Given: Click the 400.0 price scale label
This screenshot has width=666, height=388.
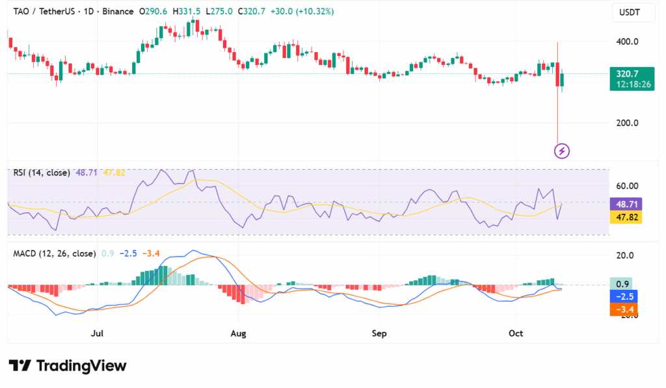Looking at the screenshot, I should [x=627, y=42].
